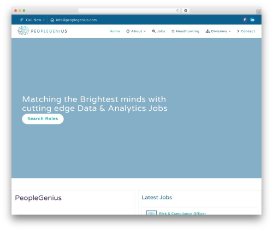Click the browser download icon button
Screen dimensions: 273x231
click(x=186, y=11)
